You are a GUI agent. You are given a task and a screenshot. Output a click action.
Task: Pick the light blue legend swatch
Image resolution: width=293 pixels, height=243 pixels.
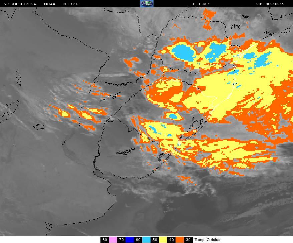click(146, 240)
